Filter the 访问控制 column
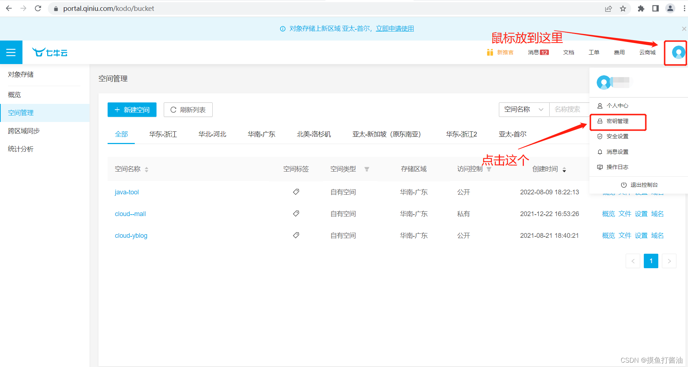The width and height of the screenshot is (688, 367). point(489,169)
